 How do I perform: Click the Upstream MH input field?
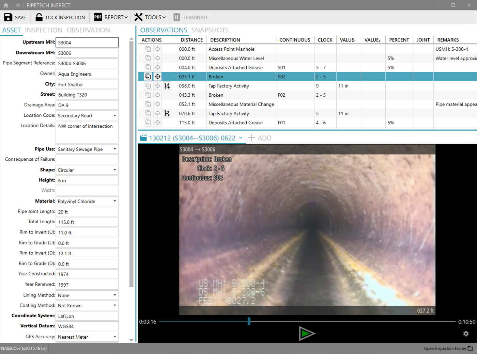pyautogui.click(x=87, y=43)
